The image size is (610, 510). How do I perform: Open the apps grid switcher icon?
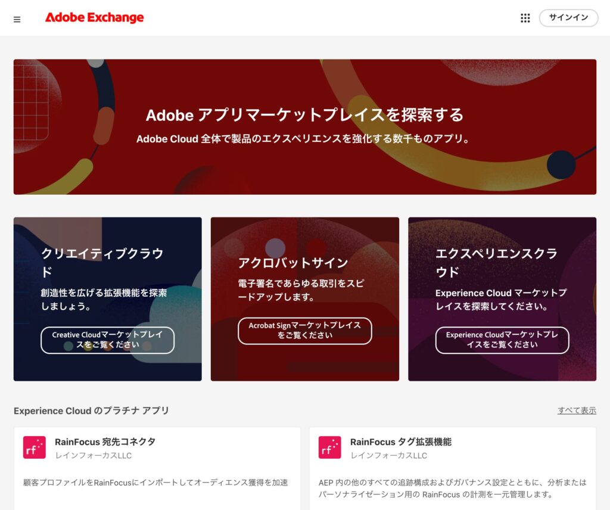coord(525,18)
